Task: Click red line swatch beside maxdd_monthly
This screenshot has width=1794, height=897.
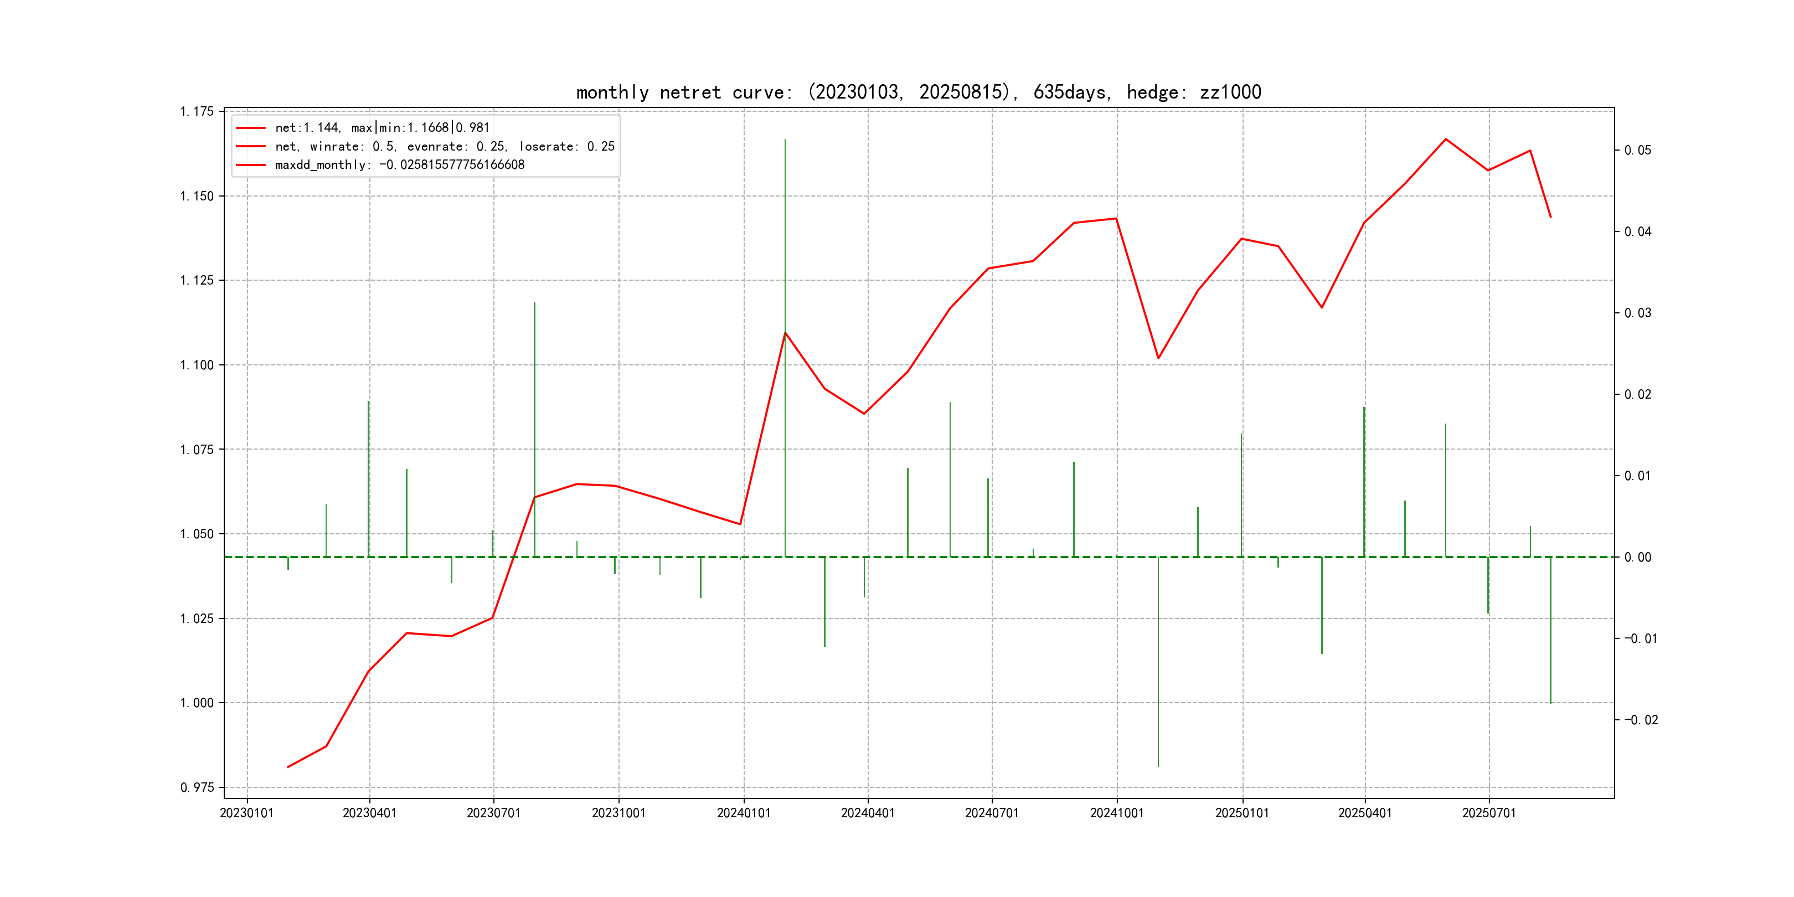Action: click(x=251, y=165)
